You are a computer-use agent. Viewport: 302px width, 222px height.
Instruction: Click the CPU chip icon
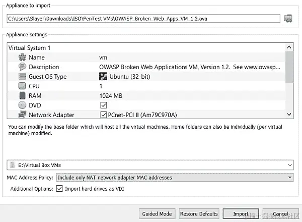click(22, 86)
